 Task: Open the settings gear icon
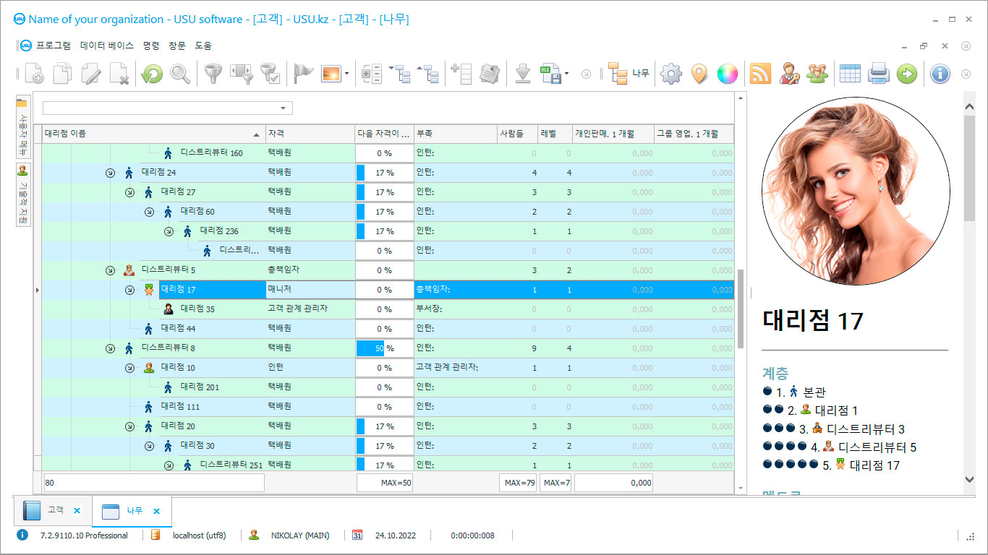pyautogui.click(x=671, y=74)
